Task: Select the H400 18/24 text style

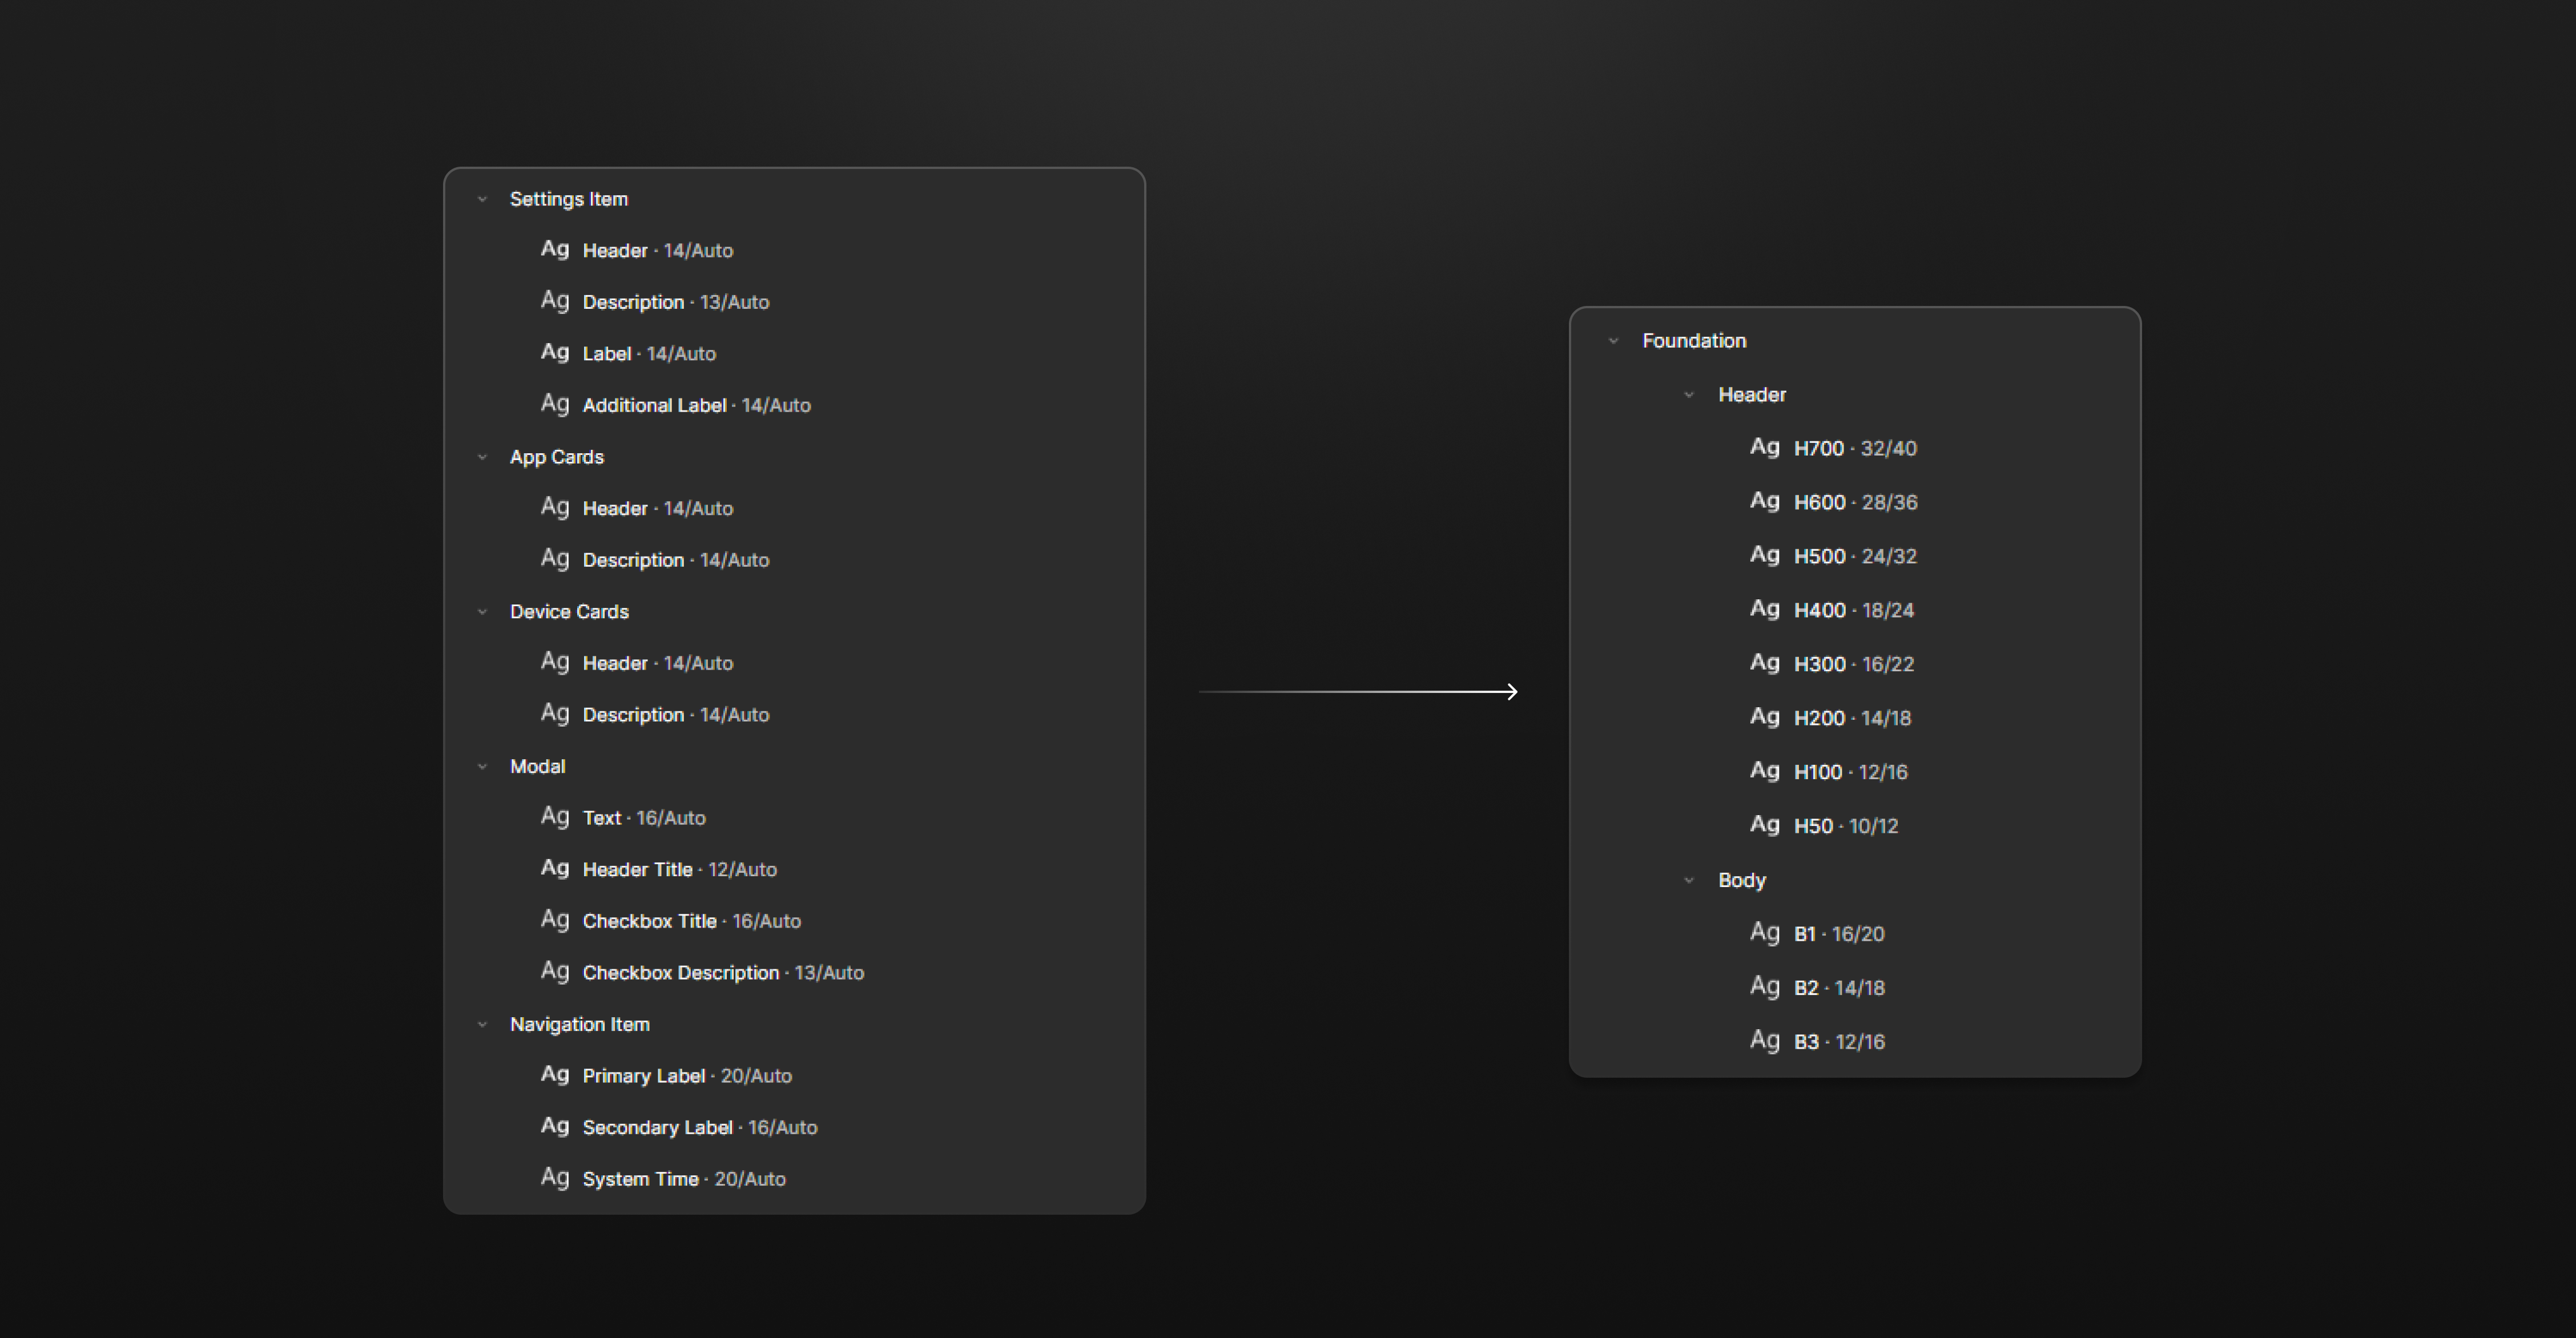Action: pyautogui.click(x=1853, y=610)
